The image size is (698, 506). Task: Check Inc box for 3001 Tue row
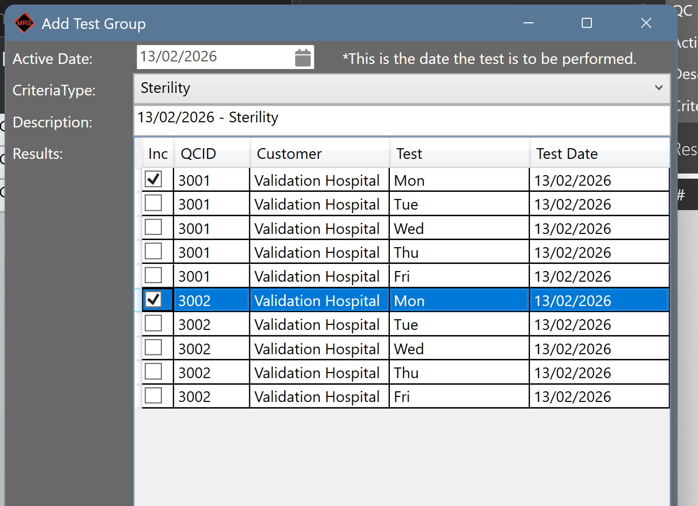(x=153, y=203)
